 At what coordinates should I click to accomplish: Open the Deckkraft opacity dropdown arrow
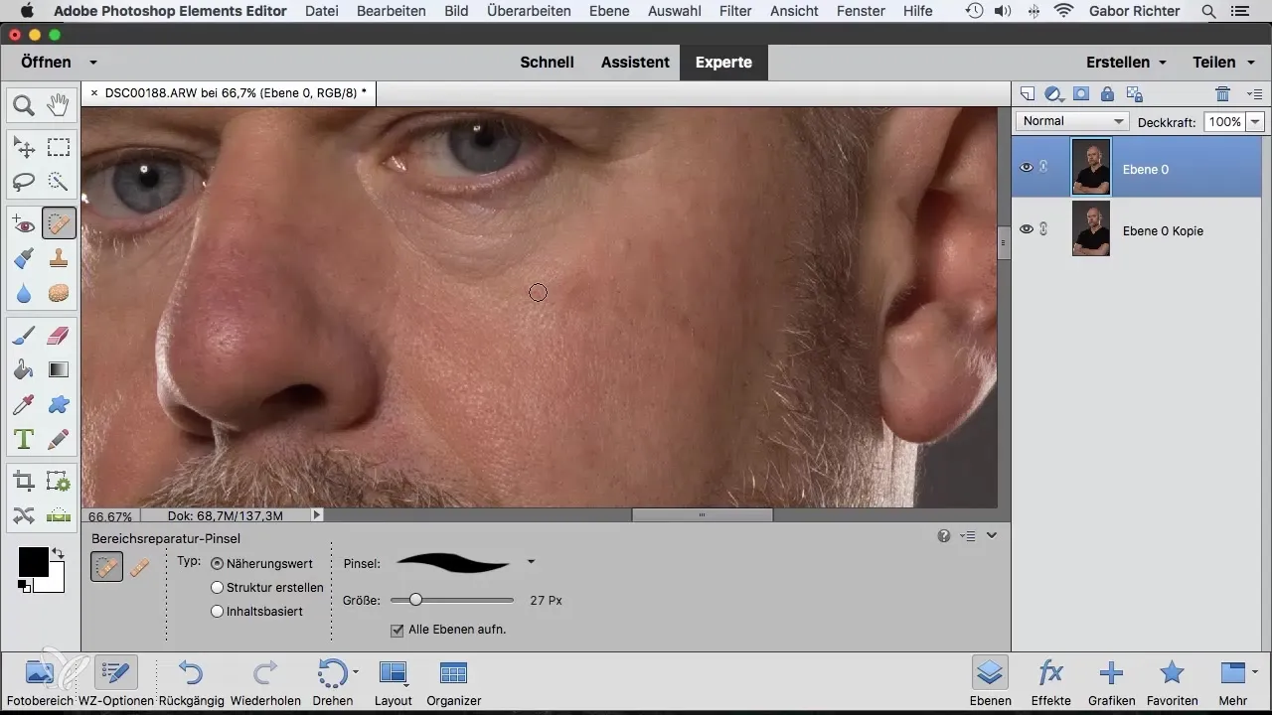[x=1254, y=121]
